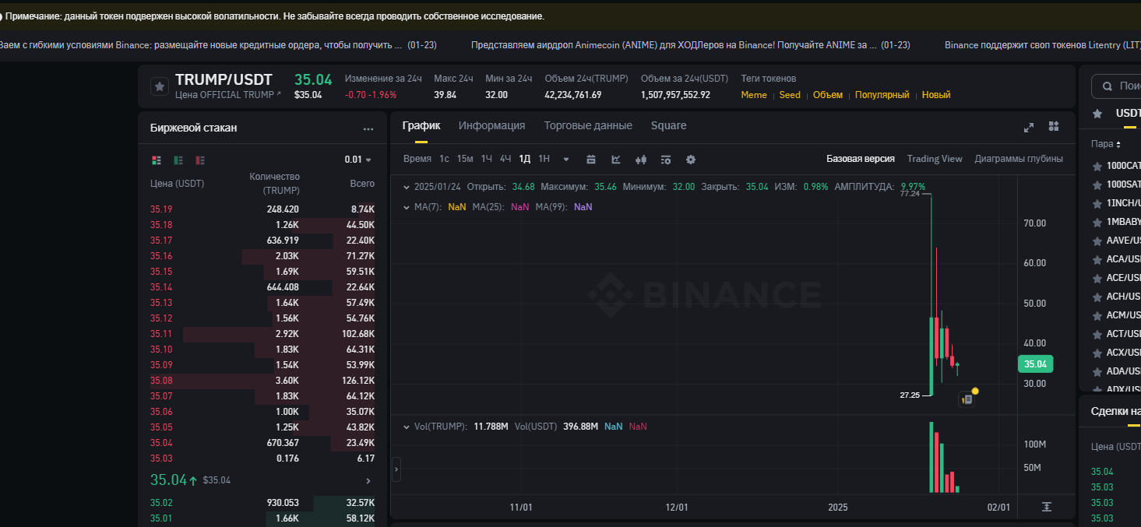This screenshot has height=527, width=1141.
Task: Favorite the 1000CAT pair star
Action: pos(1097,166)
